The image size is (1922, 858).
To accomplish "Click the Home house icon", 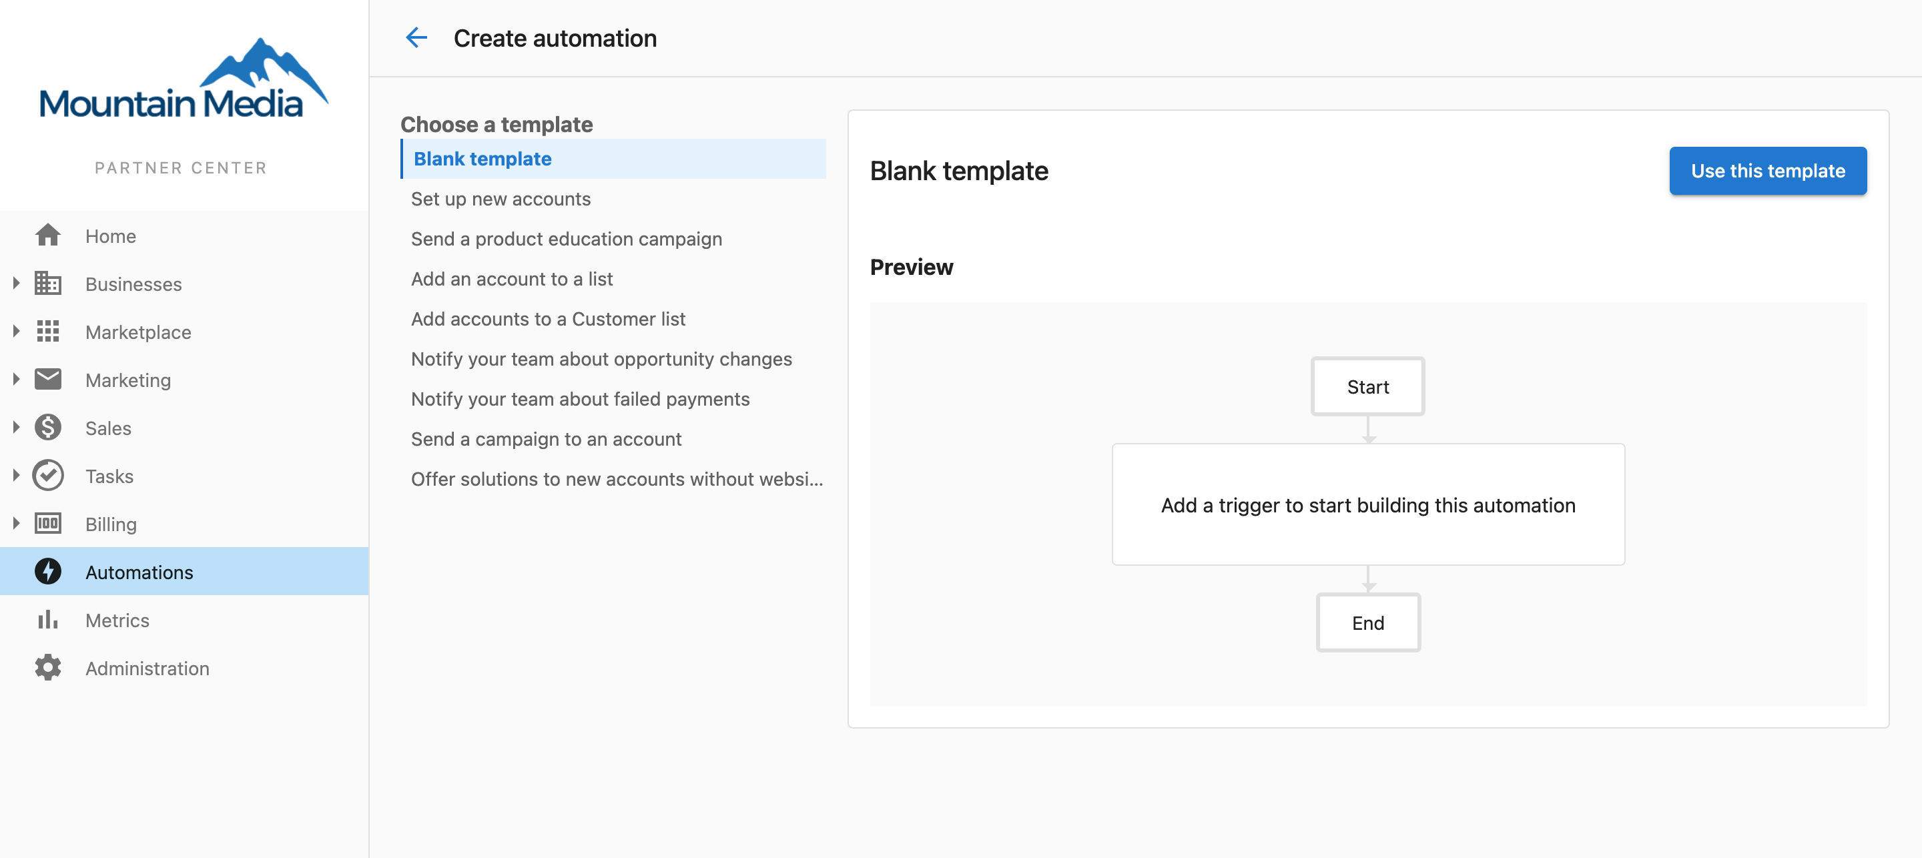I will coord(48,236).
